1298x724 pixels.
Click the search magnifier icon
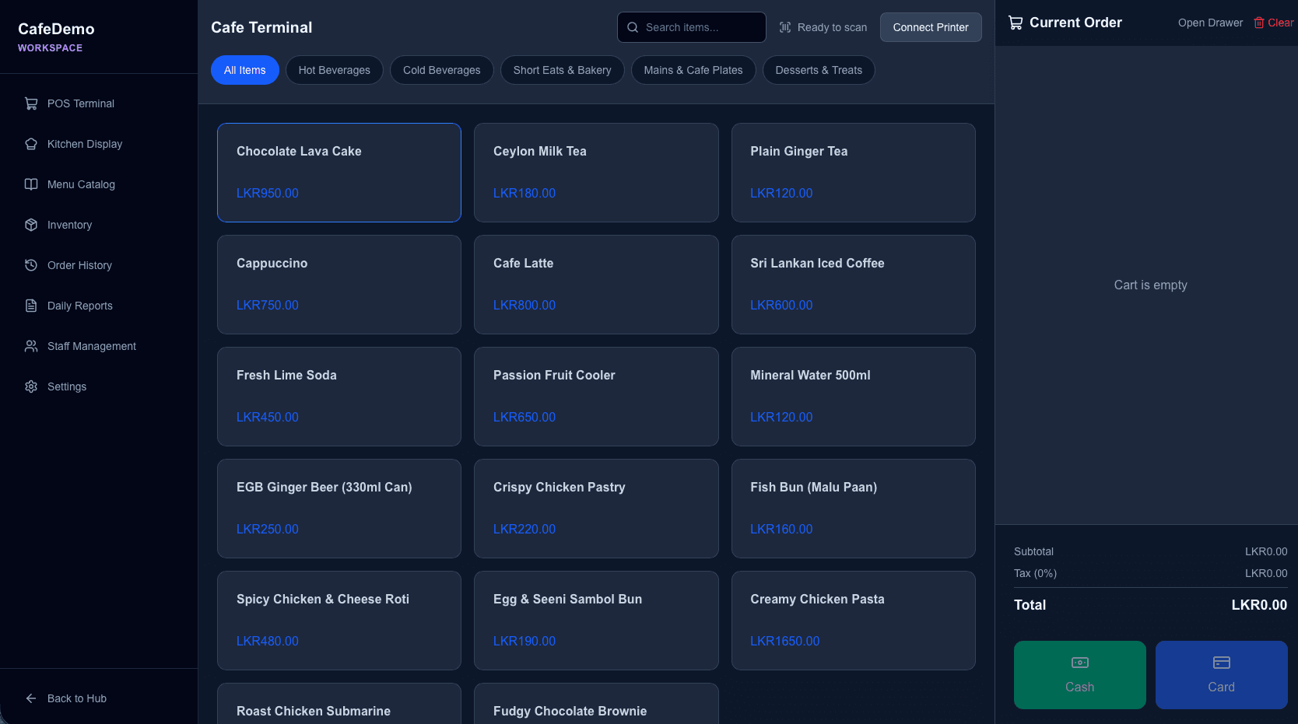pyautogui.click(x=633, y=27)
